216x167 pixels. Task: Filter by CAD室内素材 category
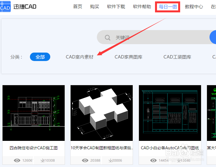point(80,57)
